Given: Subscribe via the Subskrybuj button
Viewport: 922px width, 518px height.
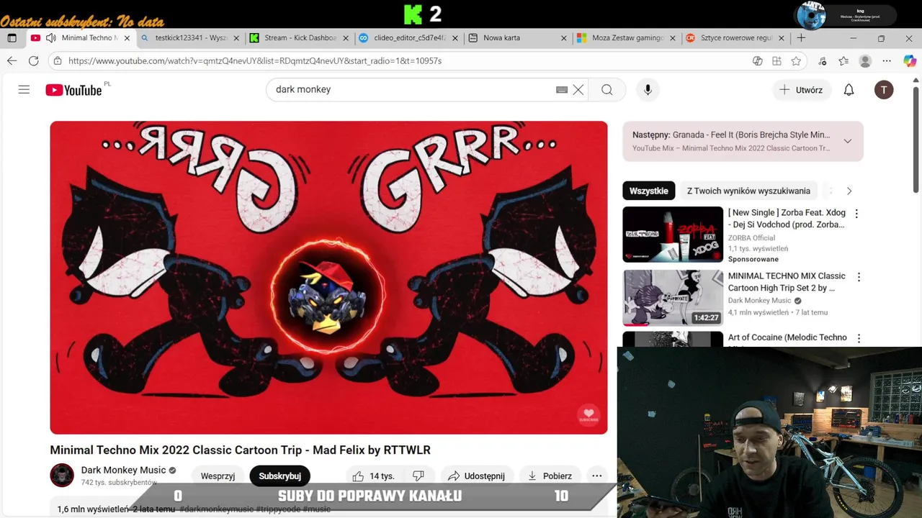Looking at the screenshot, I should [x=279, y=476].
